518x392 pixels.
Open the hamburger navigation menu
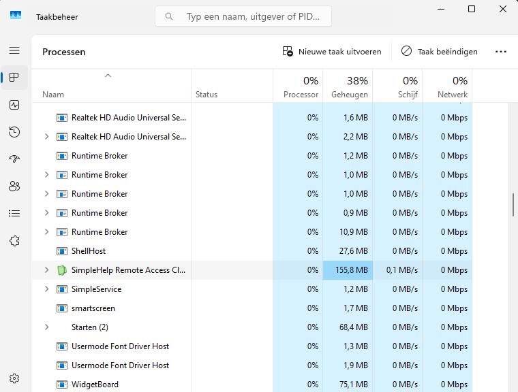(x=14, y=50)
